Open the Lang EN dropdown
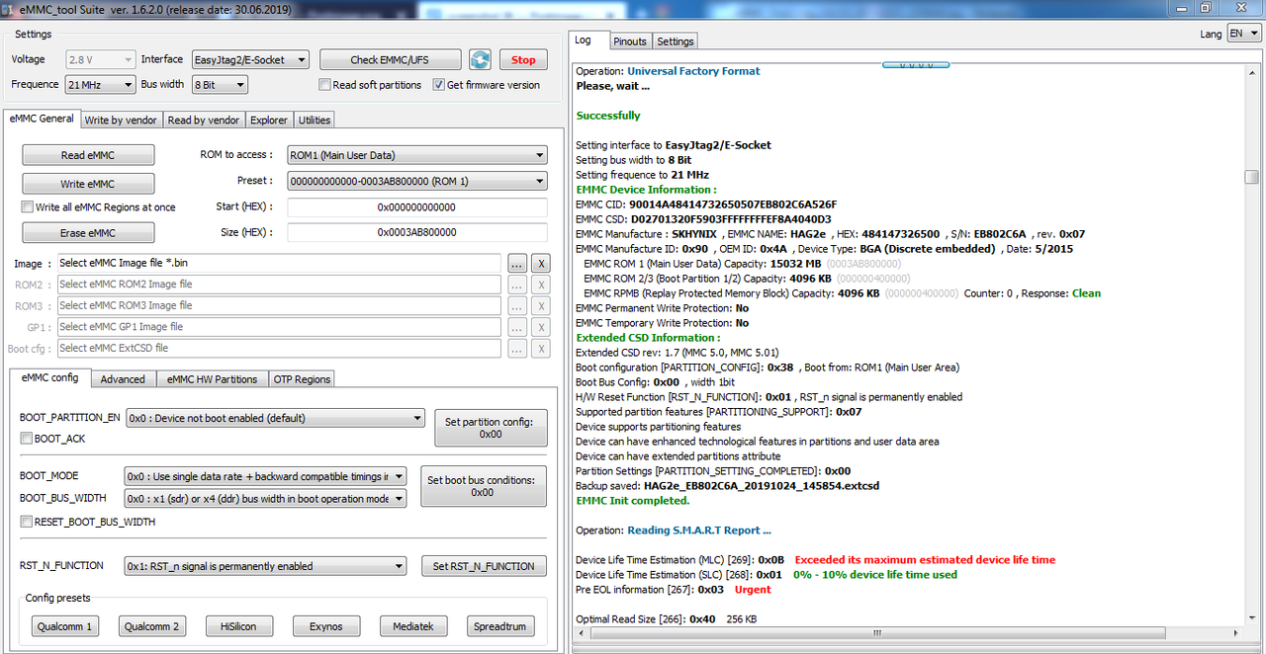The width and height of the screenshot is (1266, 654). (1243, 33)
